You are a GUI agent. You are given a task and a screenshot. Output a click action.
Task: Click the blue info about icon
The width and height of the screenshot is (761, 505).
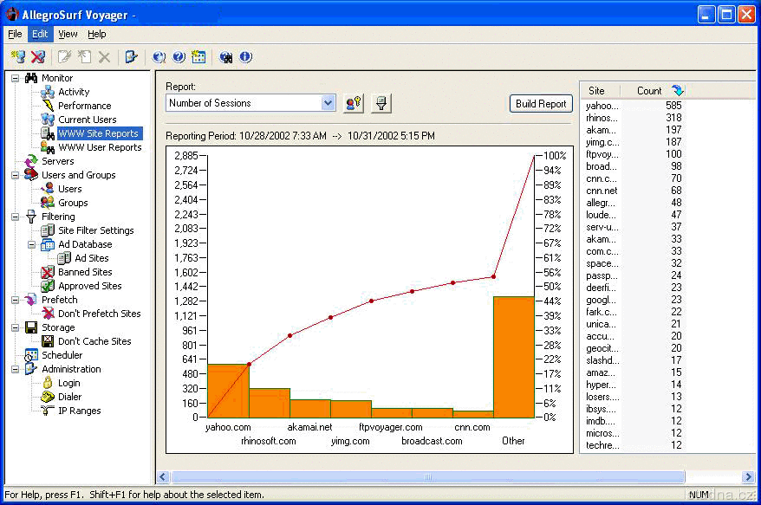[245, 57]
